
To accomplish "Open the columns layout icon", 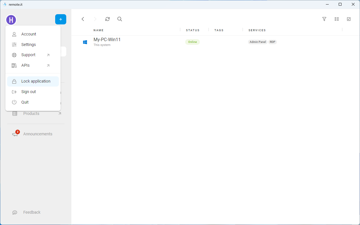I will click(337, 19).
